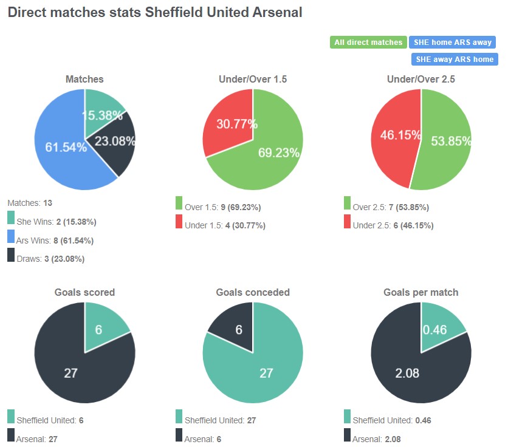Switch to All direct matches view

point(368,42)
